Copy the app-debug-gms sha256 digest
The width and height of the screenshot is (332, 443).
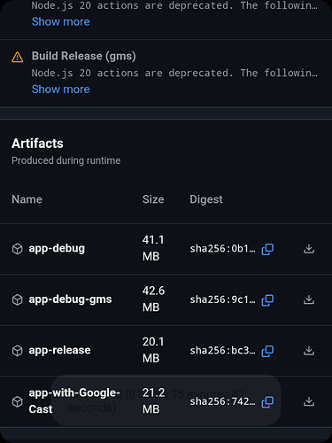(x=267, y=300)
